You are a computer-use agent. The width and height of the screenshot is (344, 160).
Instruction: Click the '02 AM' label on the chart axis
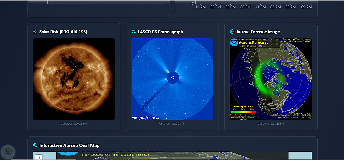click(x=275, y=7)
